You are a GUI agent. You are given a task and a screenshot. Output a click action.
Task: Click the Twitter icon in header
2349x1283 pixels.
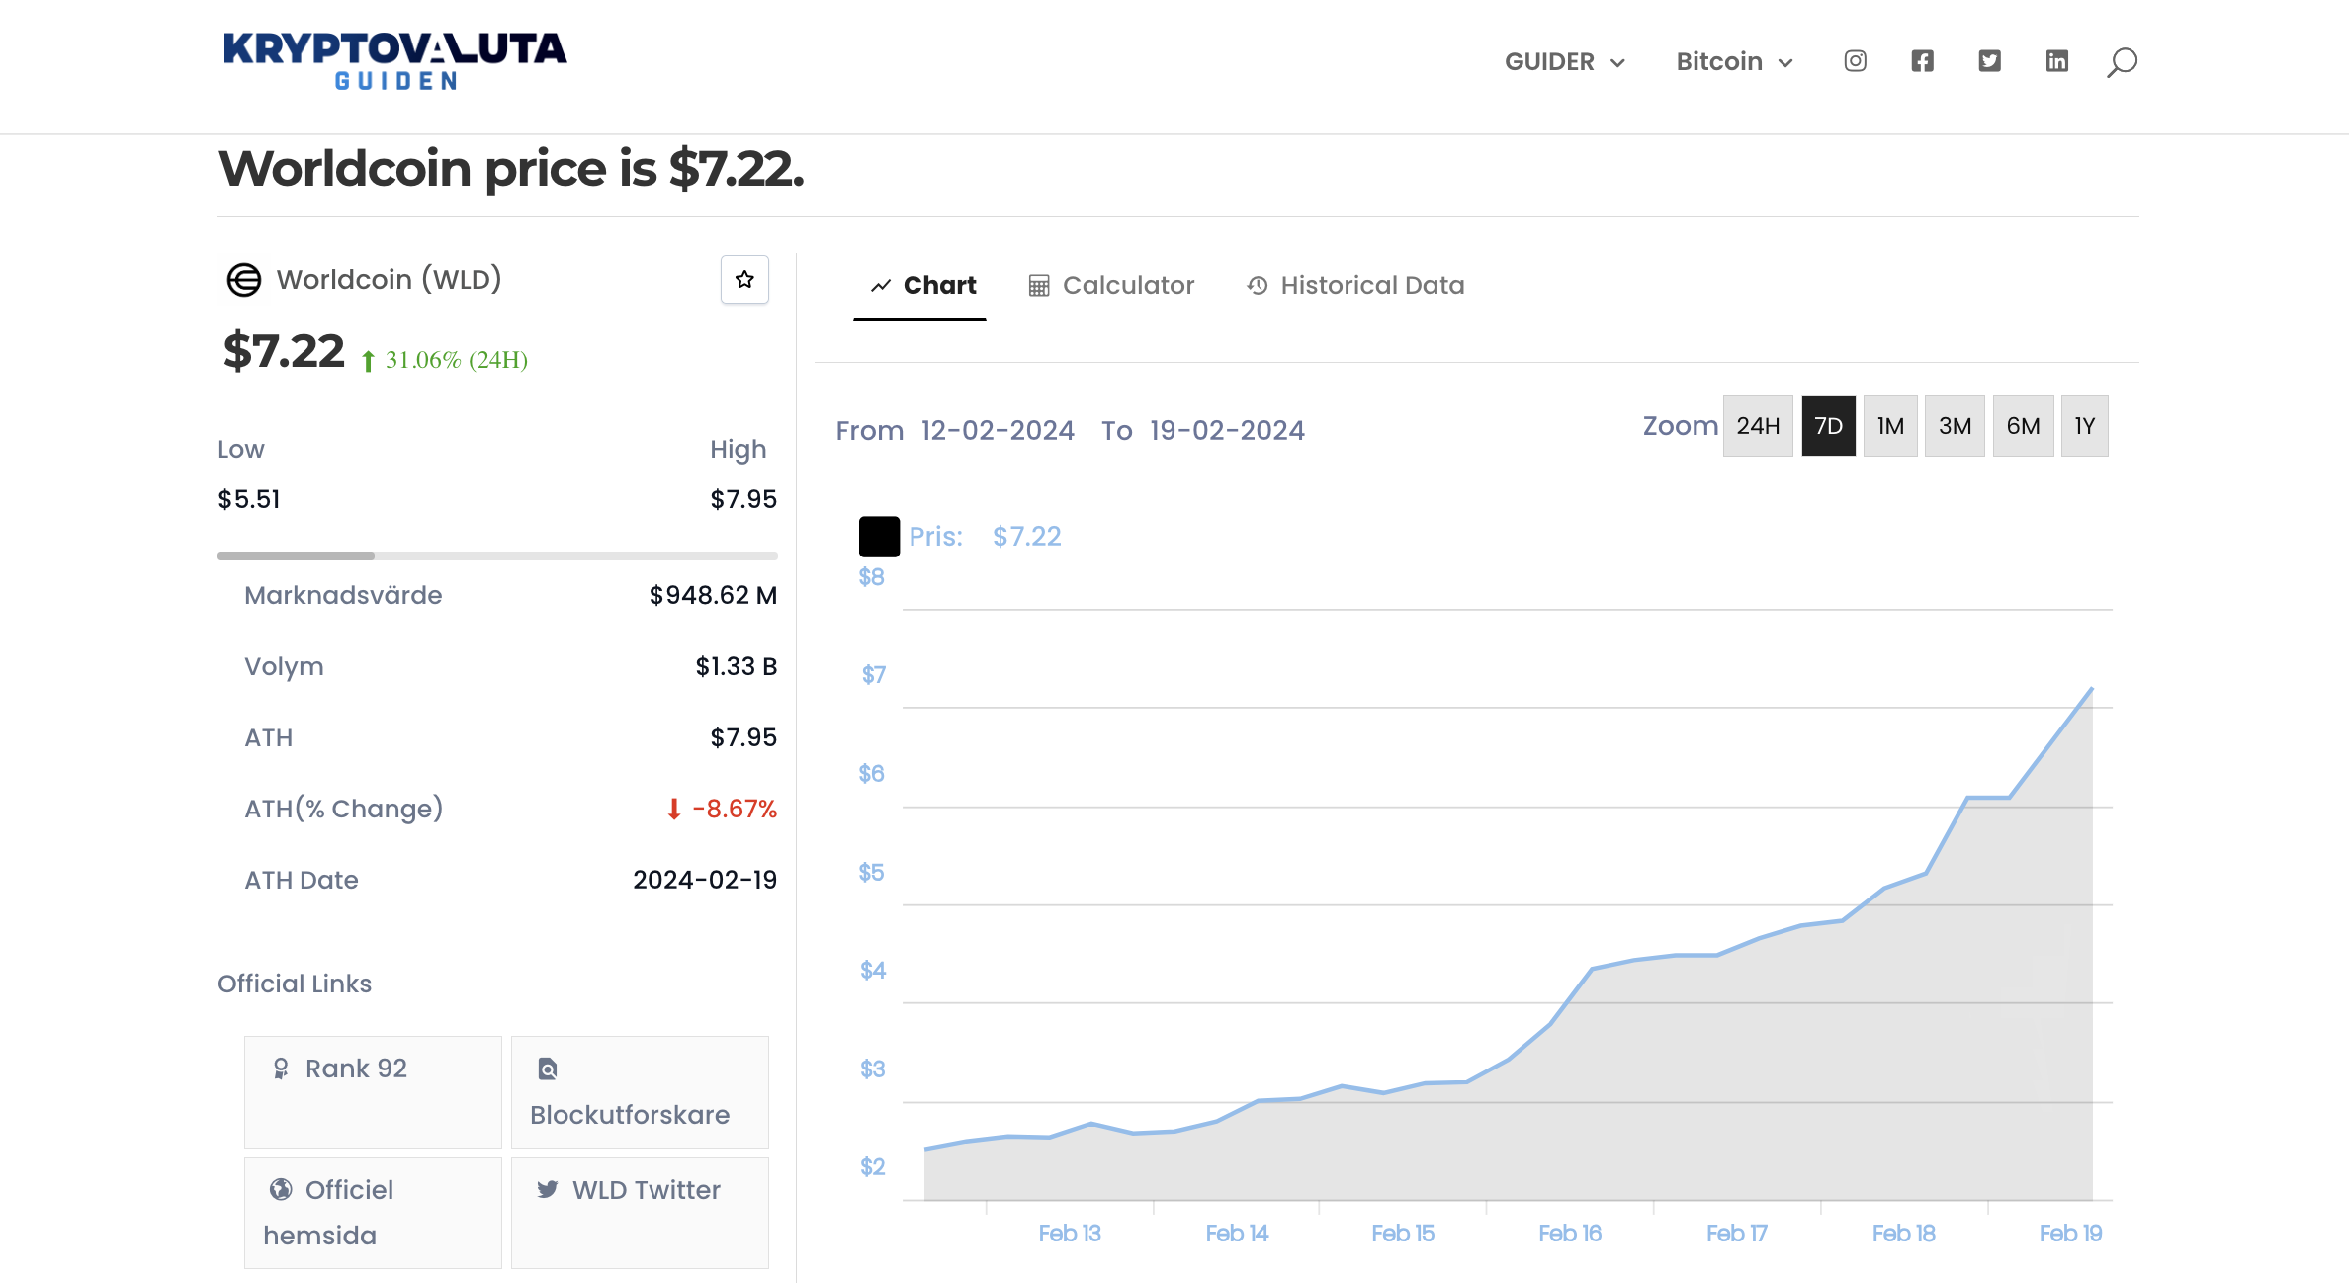[x=1989, y=61]
